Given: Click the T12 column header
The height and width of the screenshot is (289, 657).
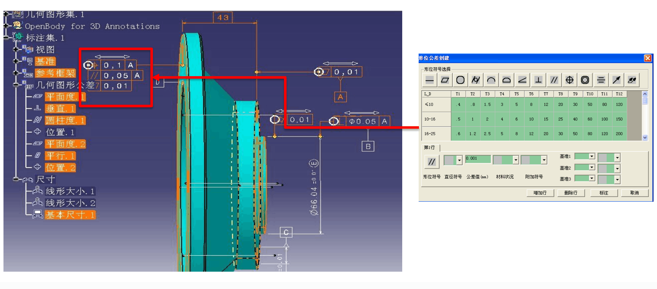Looking at the screenshot, I should (619, 94).
